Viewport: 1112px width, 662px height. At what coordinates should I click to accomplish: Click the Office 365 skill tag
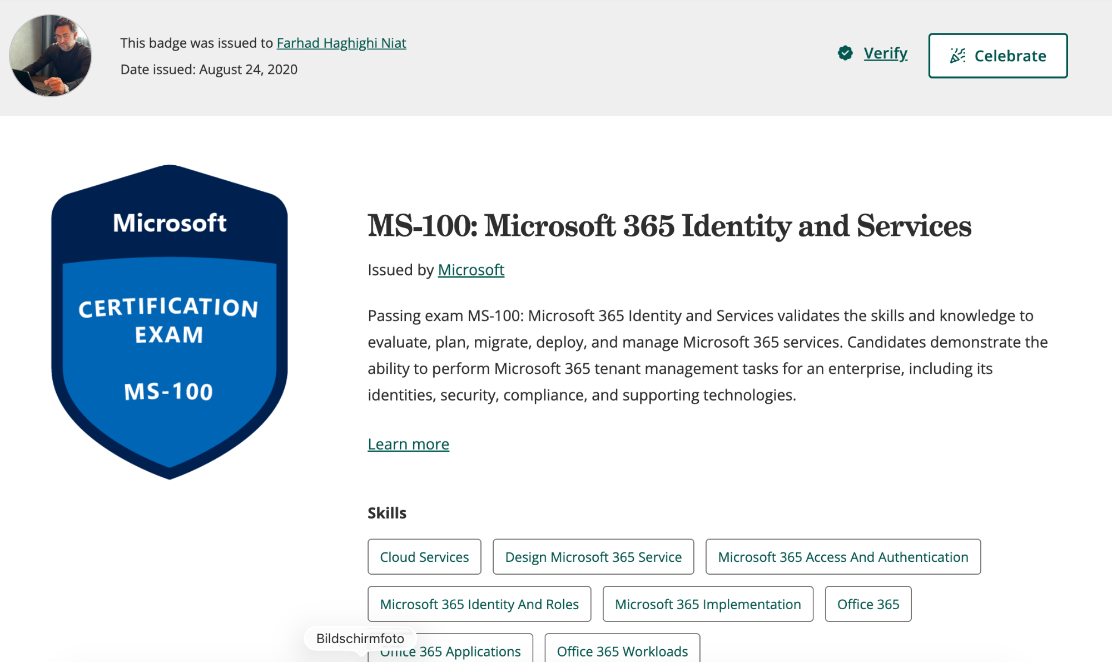tap(868, 604)
